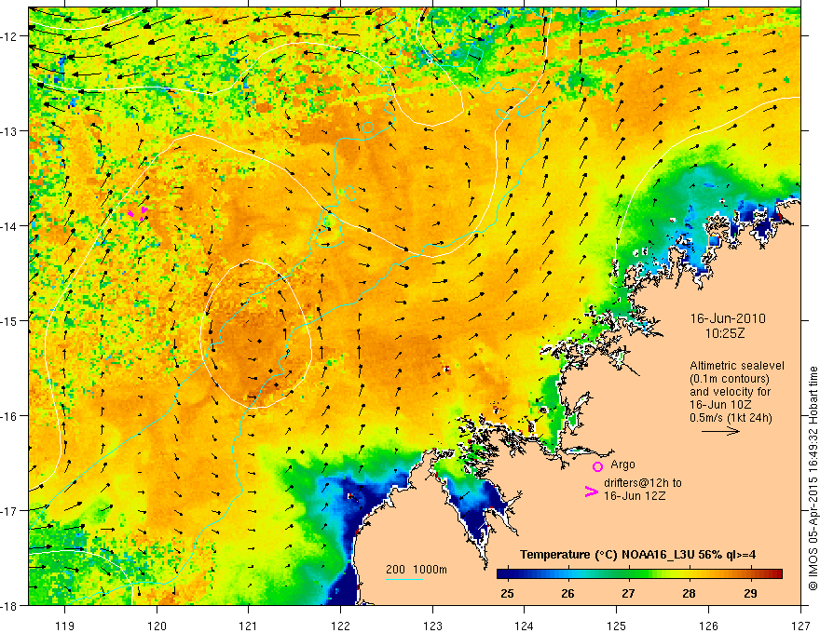Click the '27' label under color bar

[x=628, y=593]
